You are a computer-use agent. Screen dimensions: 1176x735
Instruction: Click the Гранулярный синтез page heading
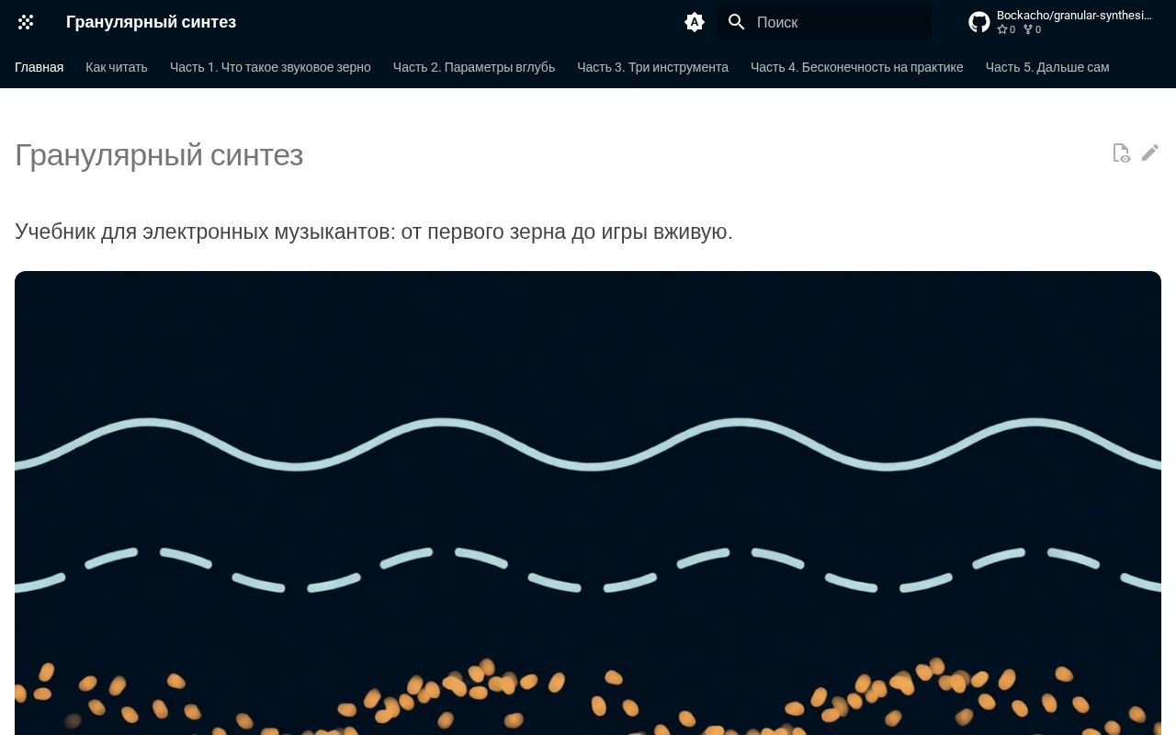click(159, 154)
